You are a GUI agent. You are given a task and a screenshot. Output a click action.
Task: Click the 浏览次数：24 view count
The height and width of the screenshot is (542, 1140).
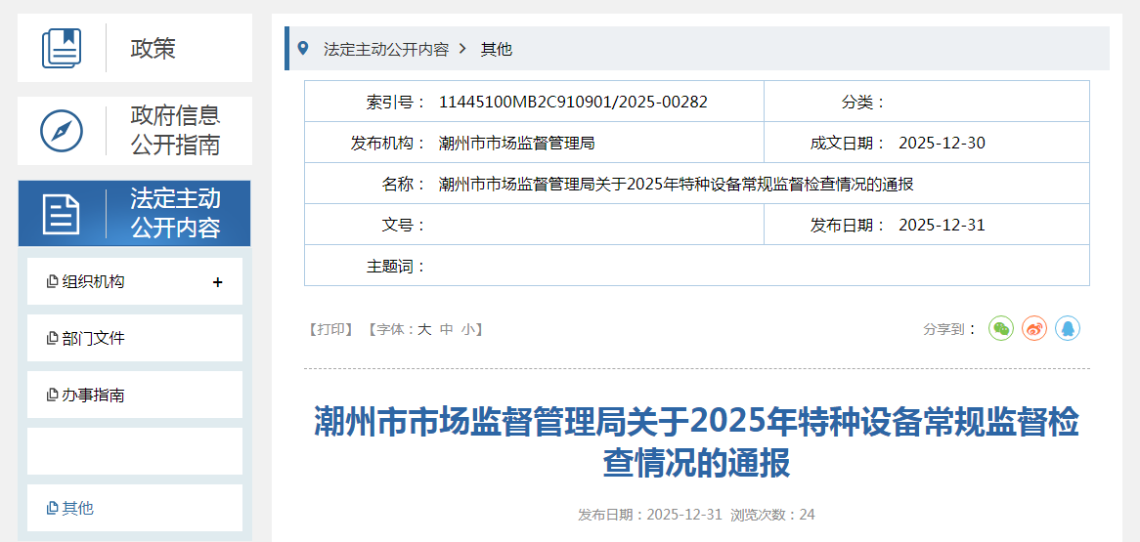coord(772,515)
